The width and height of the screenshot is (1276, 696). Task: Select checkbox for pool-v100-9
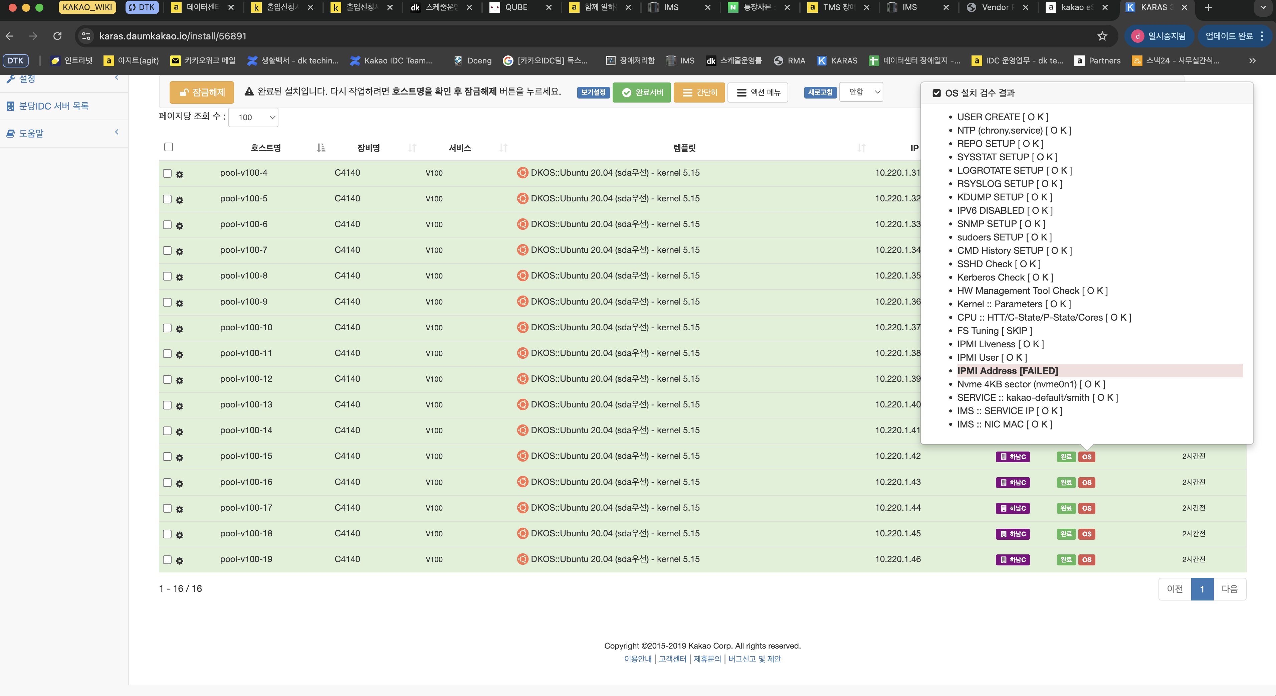[167, 302]
